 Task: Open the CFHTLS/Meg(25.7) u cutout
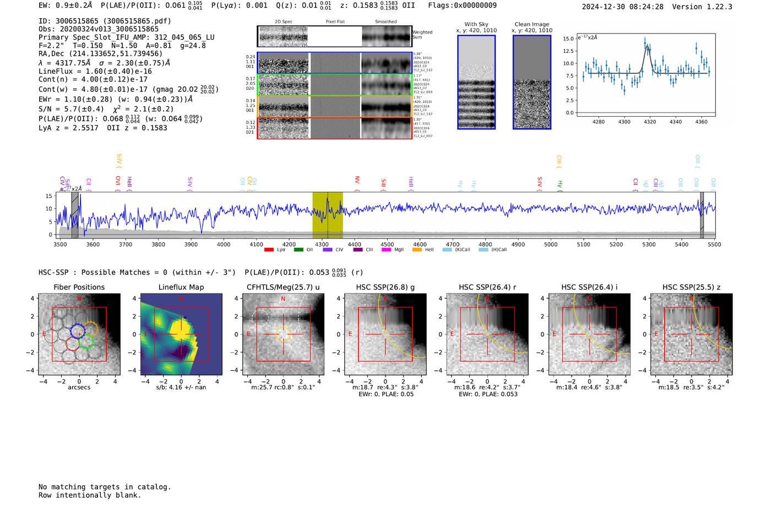tap(284, 334)
